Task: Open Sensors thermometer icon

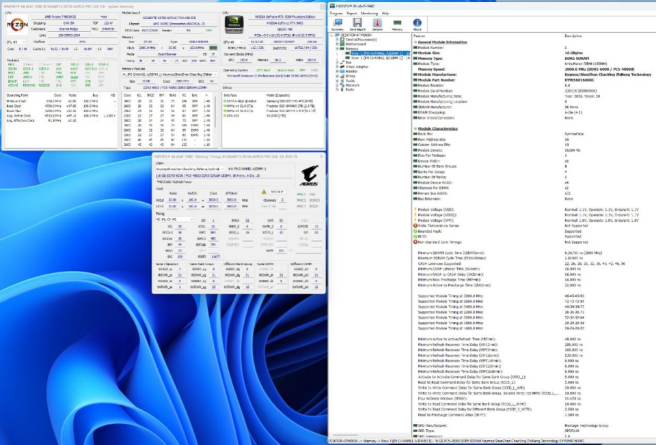Action: coord(377,25)
